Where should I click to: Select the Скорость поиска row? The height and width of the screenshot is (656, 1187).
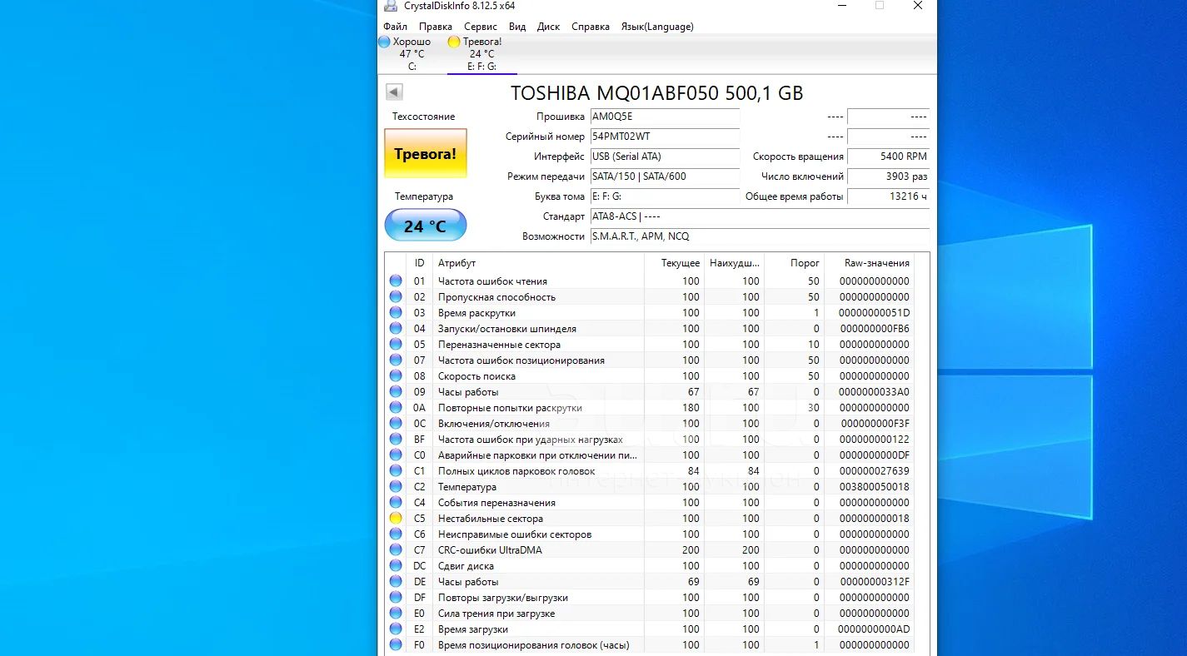(650, 375)
